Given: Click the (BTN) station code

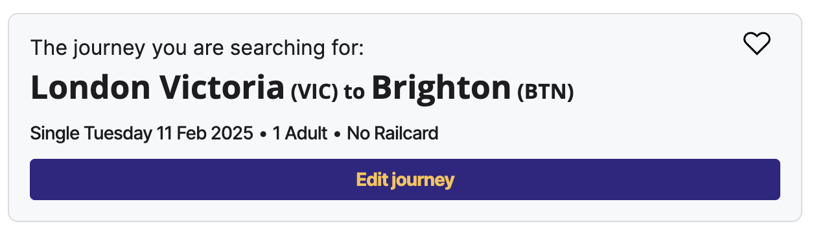Looking at the screenshot, I should click(545, 91).
